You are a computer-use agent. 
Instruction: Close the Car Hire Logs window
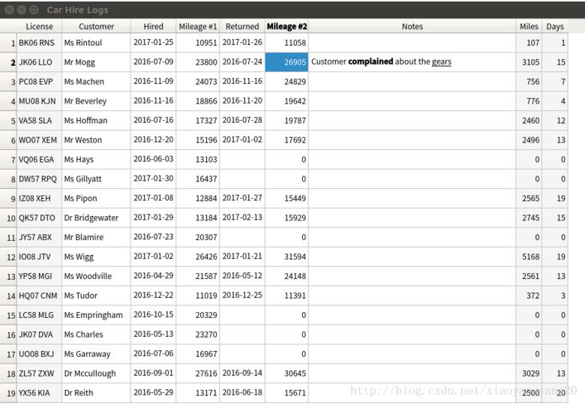pos(9,10)
